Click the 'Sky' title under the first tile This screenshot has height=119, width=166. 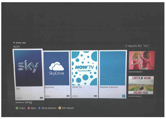coord(18,89)
